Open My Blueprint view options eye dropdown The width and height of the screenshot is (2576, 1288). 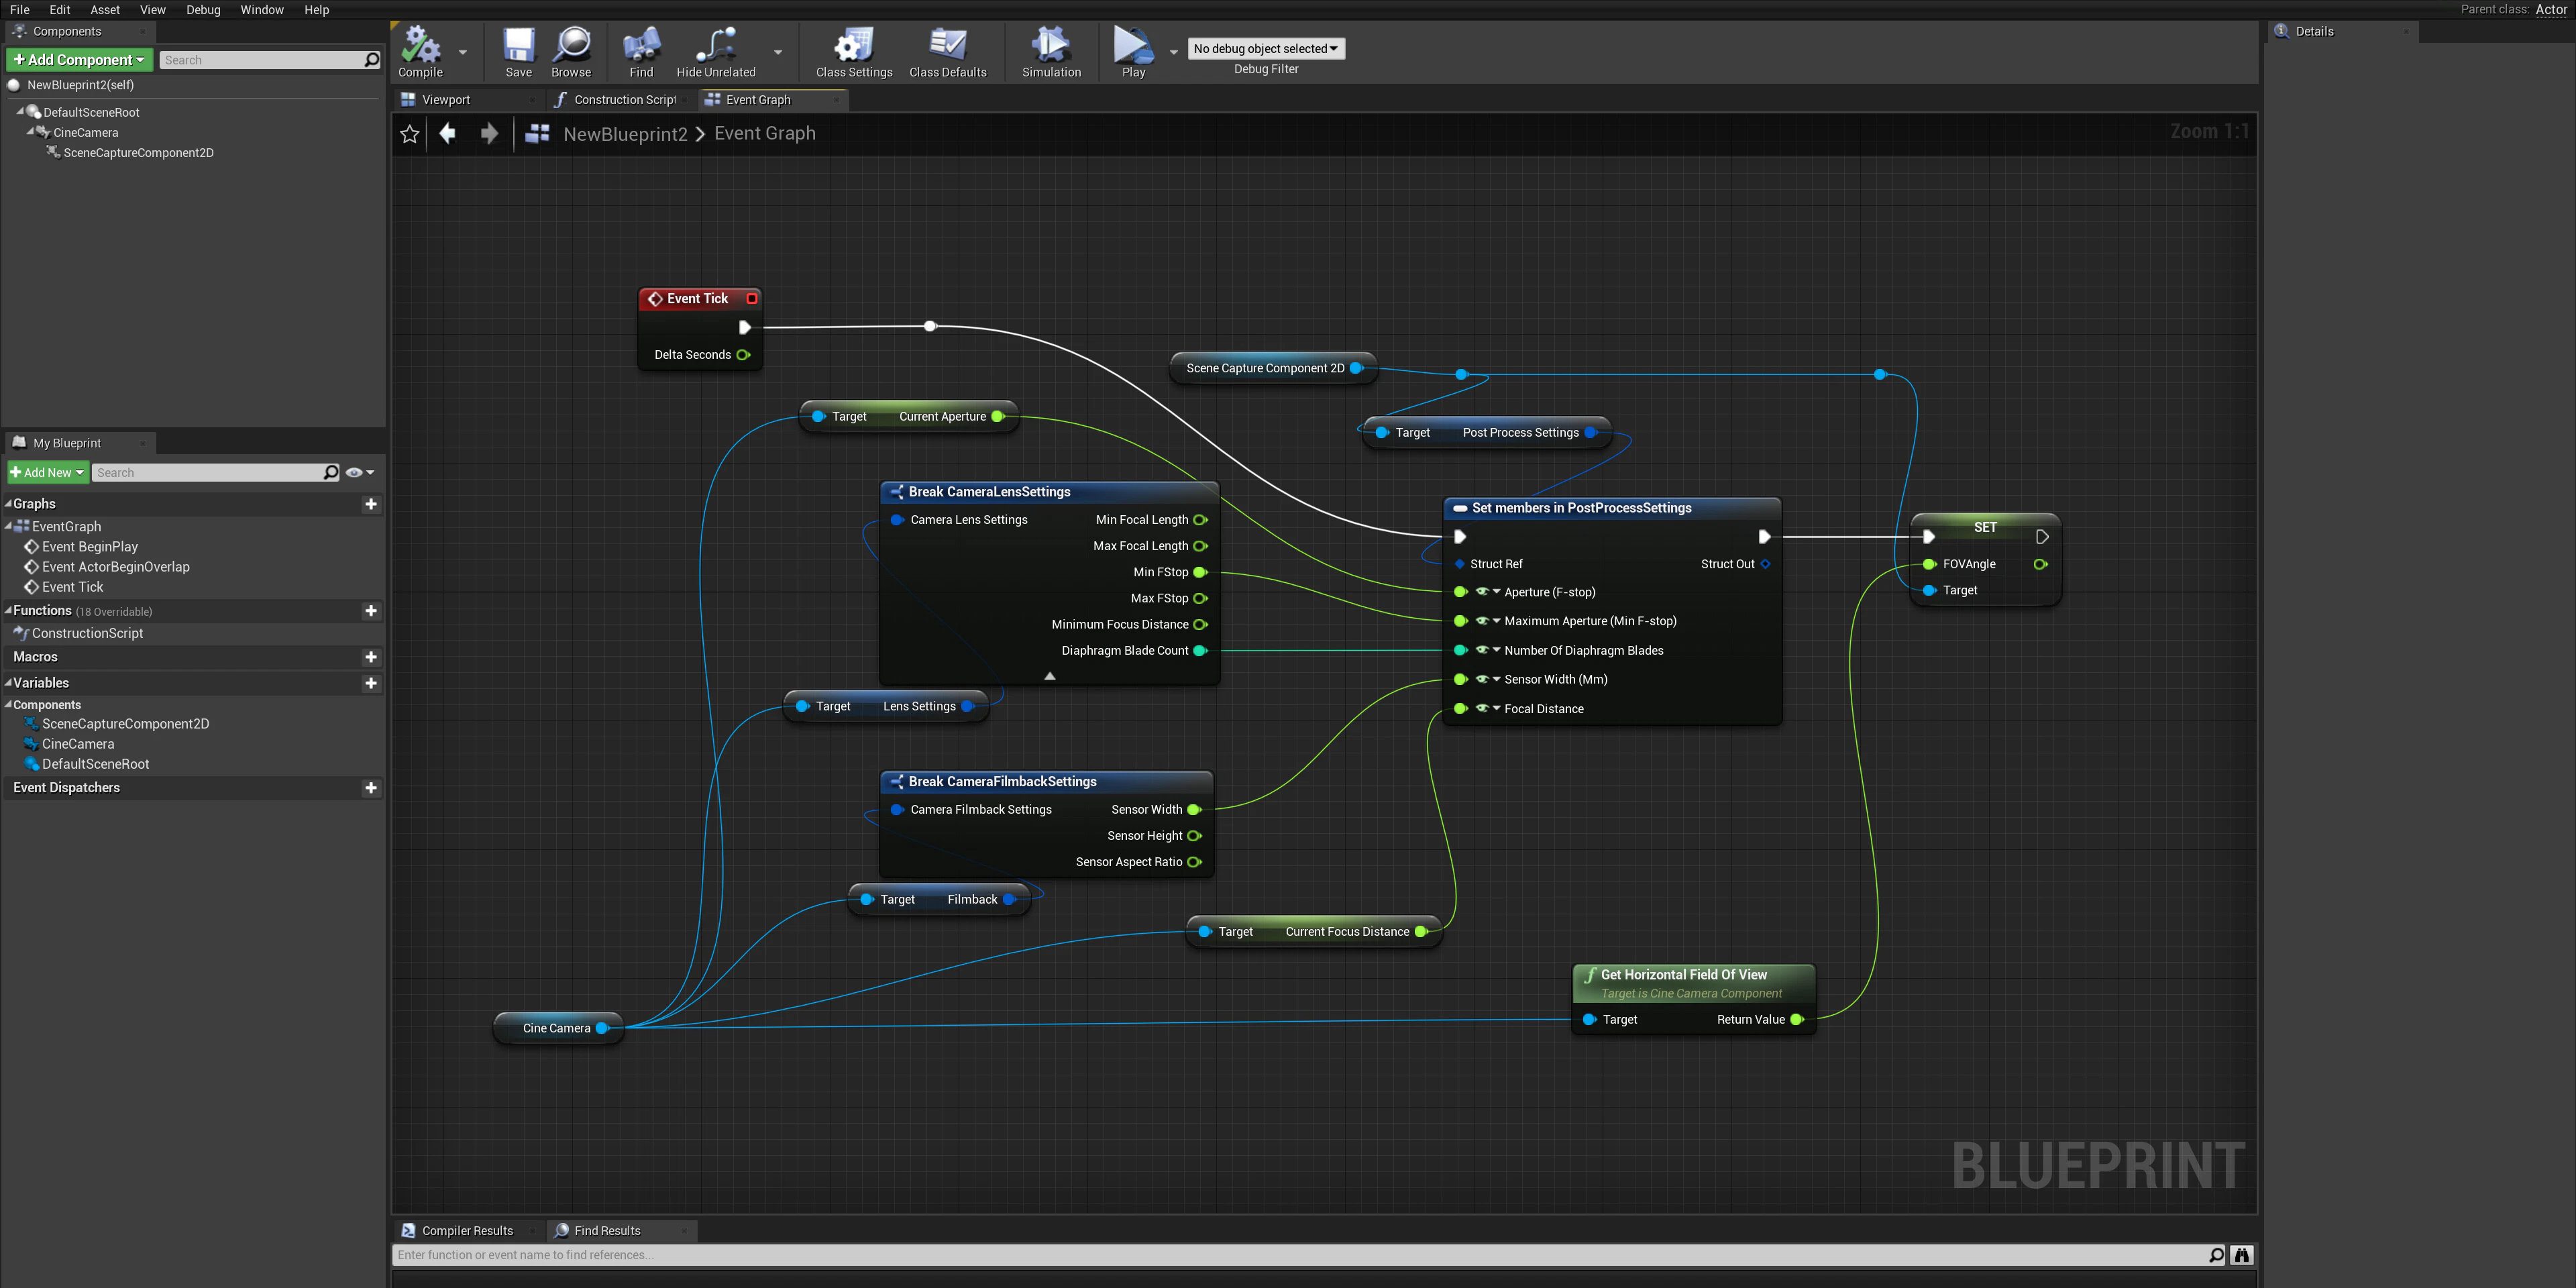click(360, 472)
